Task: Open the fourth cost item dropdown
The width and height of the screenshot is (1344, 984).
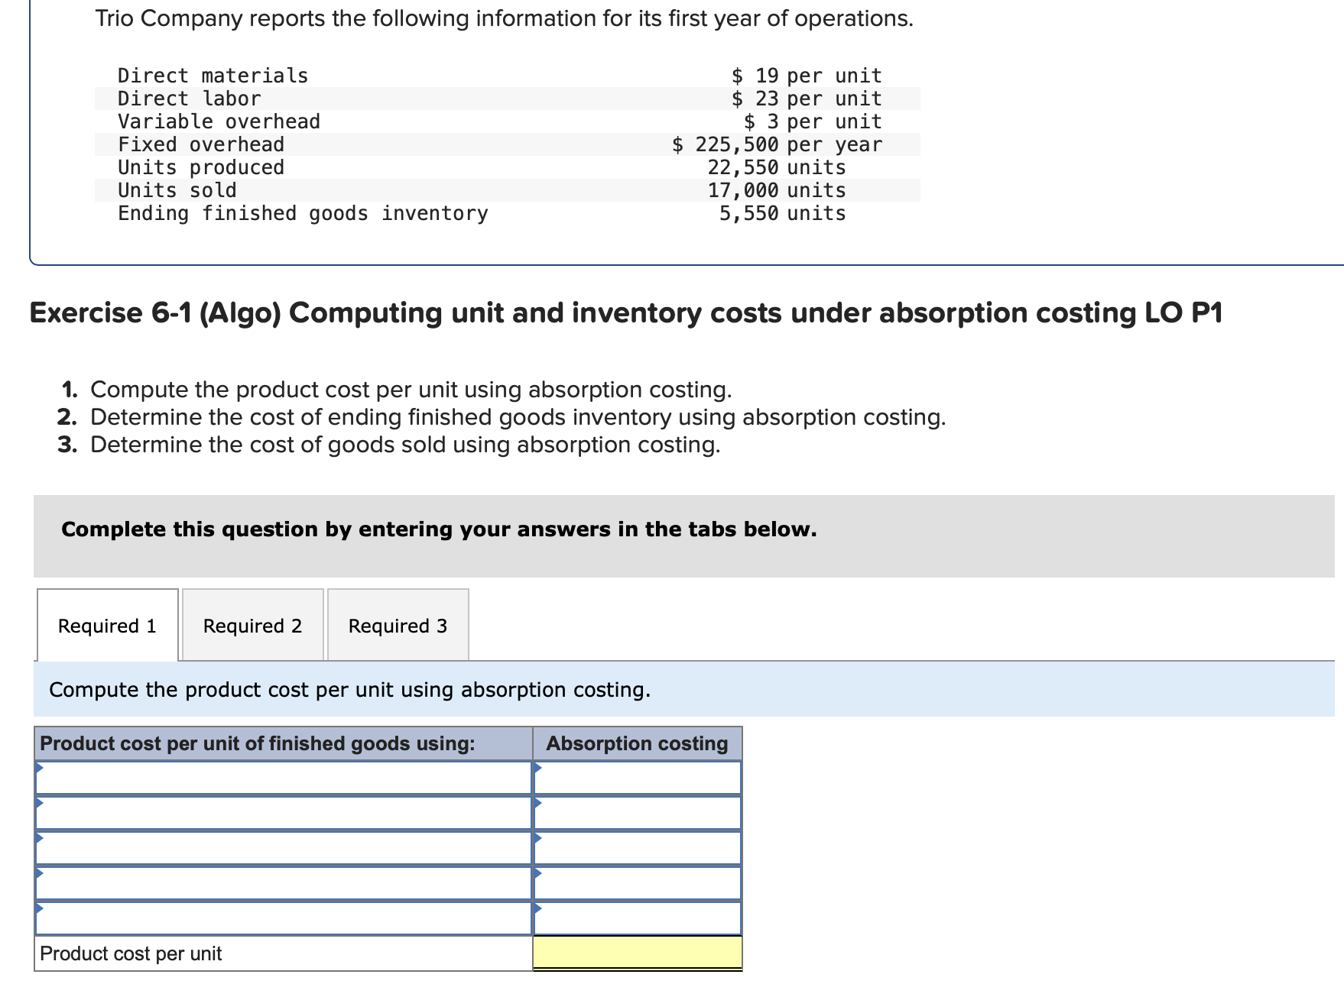Action: [283, 882]
